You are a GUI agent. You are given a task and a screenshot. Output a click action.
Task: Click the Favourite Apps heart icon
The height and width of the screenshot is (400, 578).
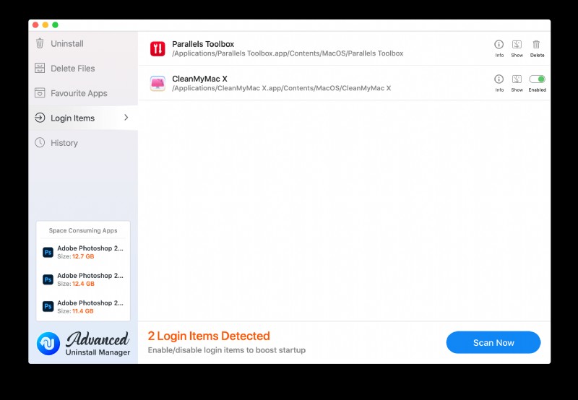tap(40, 93)
